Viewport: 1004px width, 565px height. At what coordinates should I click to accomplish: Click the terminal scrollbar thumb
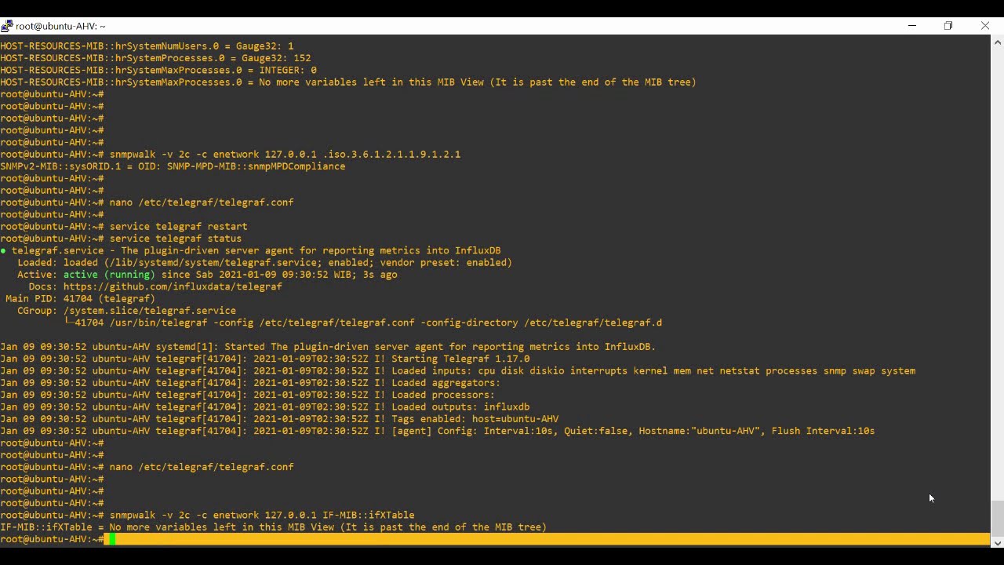pos(997,517)
